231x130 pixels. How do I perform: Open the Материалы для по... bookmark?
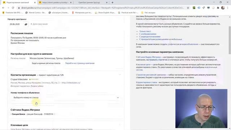(82, 13)
